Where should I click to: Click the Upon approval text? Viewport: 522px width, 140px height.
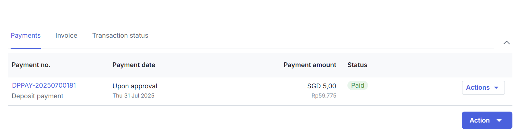click(135, 86)
